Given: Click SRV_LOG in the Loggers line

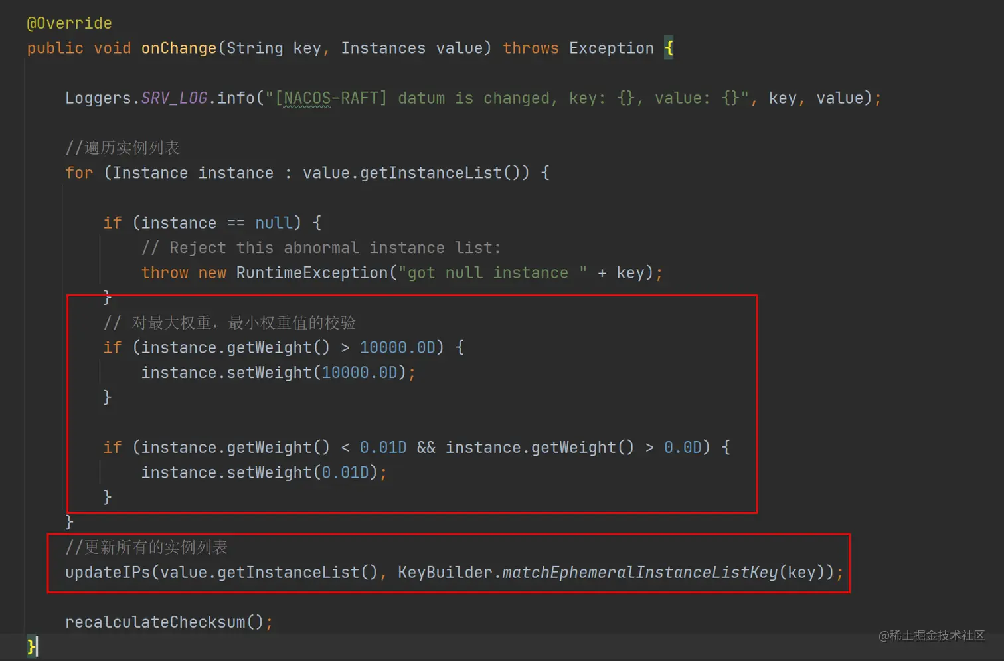Looking at the screenshot, I should 174,98.
